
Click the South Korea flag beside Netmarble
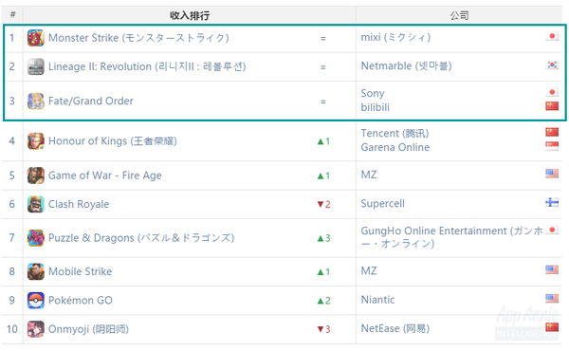[x=552, y=65]
